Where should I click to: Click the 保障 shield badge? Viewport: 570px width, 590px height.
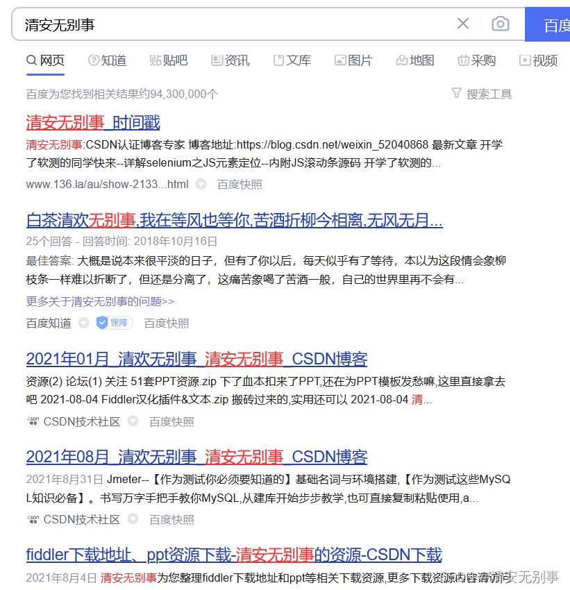115,323
